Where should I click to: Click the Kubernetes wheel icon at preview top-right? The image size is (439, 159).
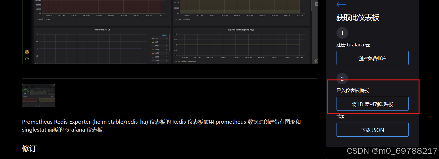point(316,4)
